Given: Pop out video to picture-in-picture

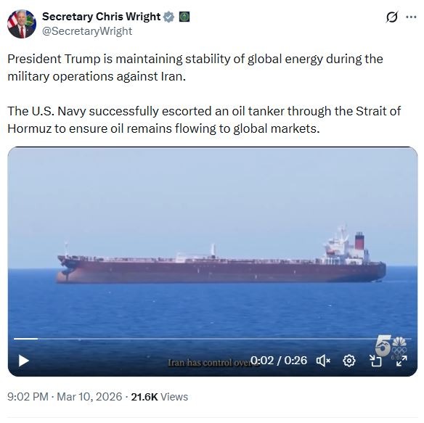Looking at the screenshot, I should click(x=375, y=361).
